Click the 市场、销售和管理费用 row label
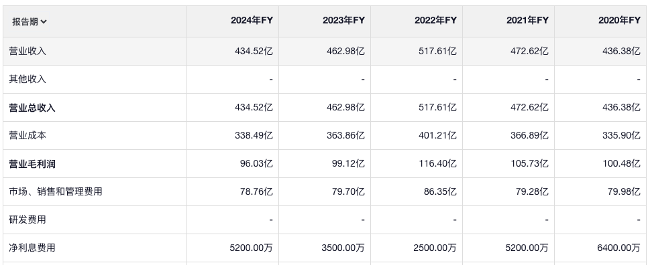 click(56, 191)
